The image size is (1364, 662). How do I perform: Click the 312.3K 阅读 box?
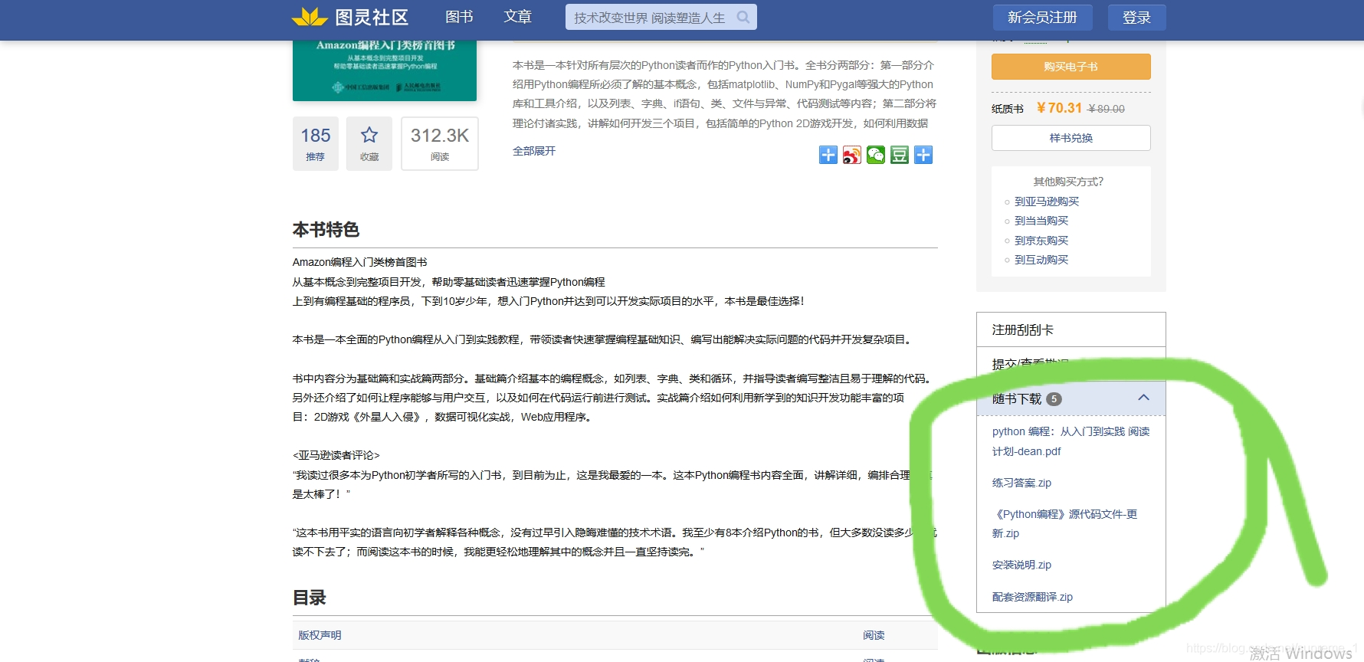click(x=440, y=143)
